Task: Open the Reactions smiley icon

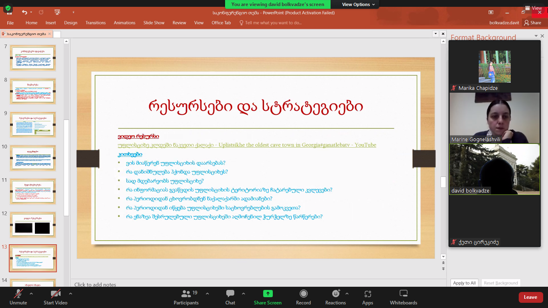Action: [x=336, y=294]
